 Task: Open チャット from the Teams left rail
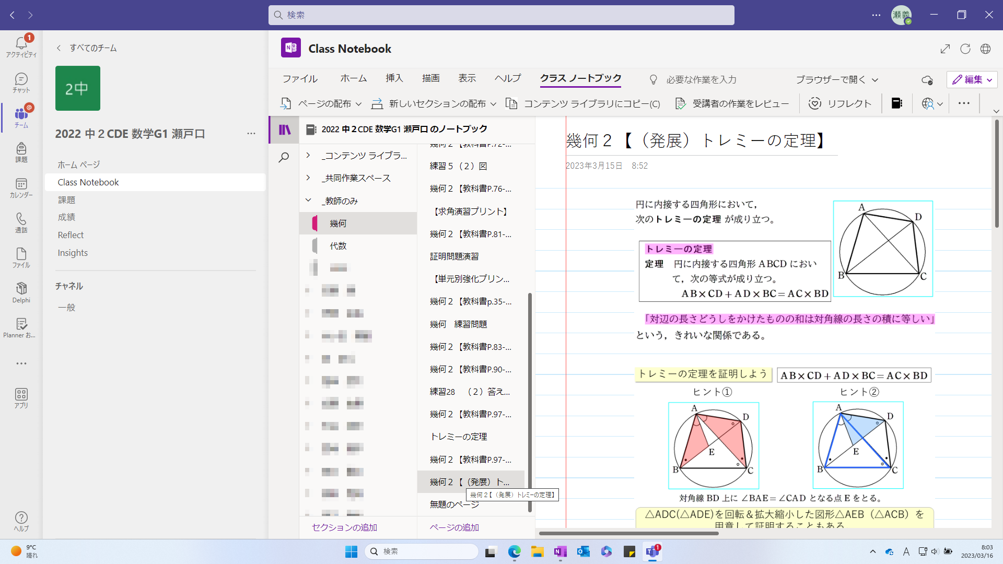(x=21, y=81)
